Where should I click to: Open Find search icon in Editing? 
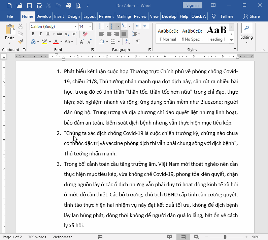[247, 28]
